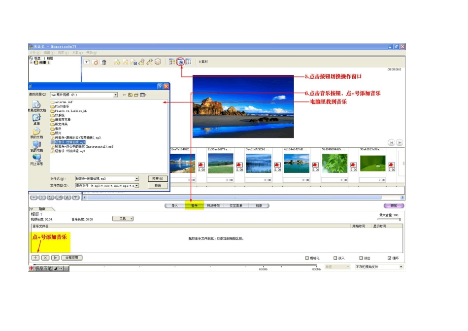Image resolution: width=468 pixels, height=331 pixels.
Task: Open the 查找范围 look-in drive dropdown
Action: coord(115,95)
